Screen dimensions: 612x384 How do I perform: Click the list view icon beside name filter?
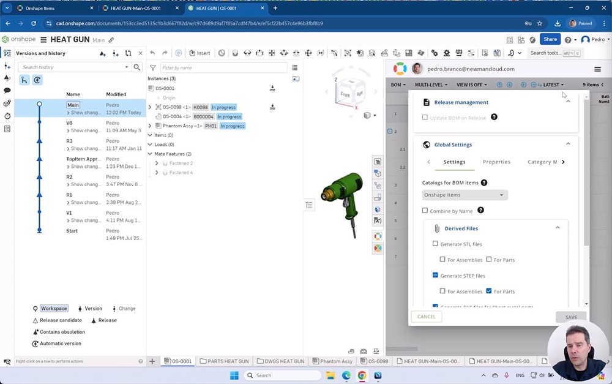point(295,67)
